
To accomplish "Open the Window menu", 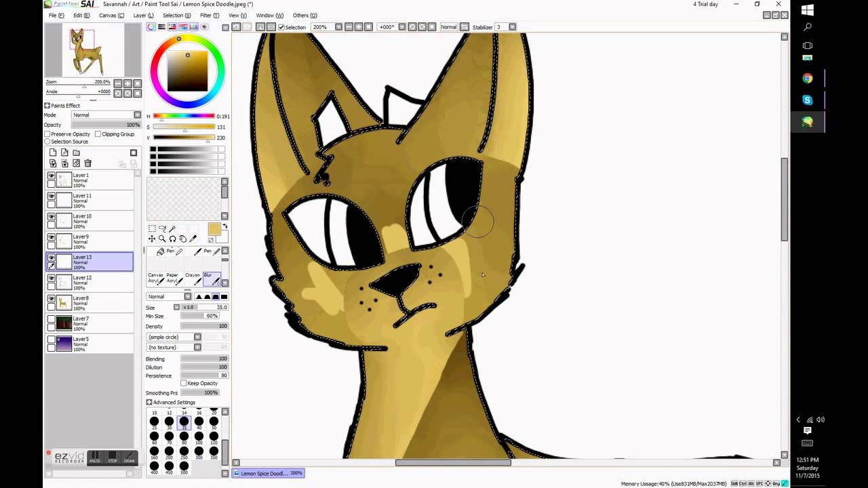I will (x=269, y=16).
